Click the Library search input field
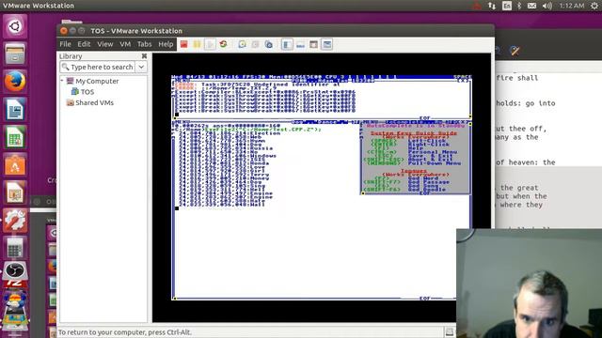 98,67
